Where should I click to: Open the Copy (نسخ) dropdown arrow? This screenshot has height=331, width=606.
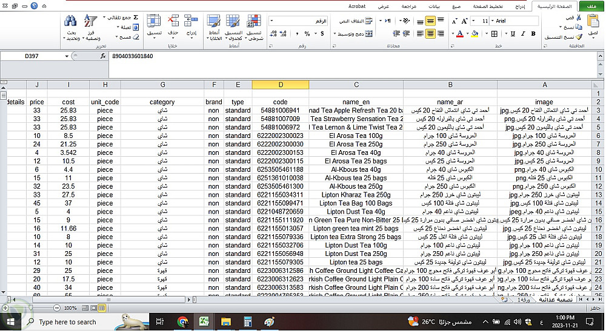pyautogui.click(x=561, y=27)
